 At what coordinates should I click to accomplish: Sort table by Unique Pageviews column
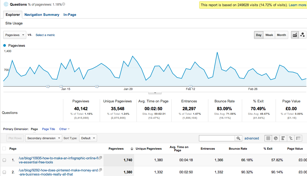[x=149, y=149]
